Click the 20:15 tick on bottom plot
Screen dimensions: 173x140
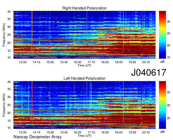click(146, 132)
